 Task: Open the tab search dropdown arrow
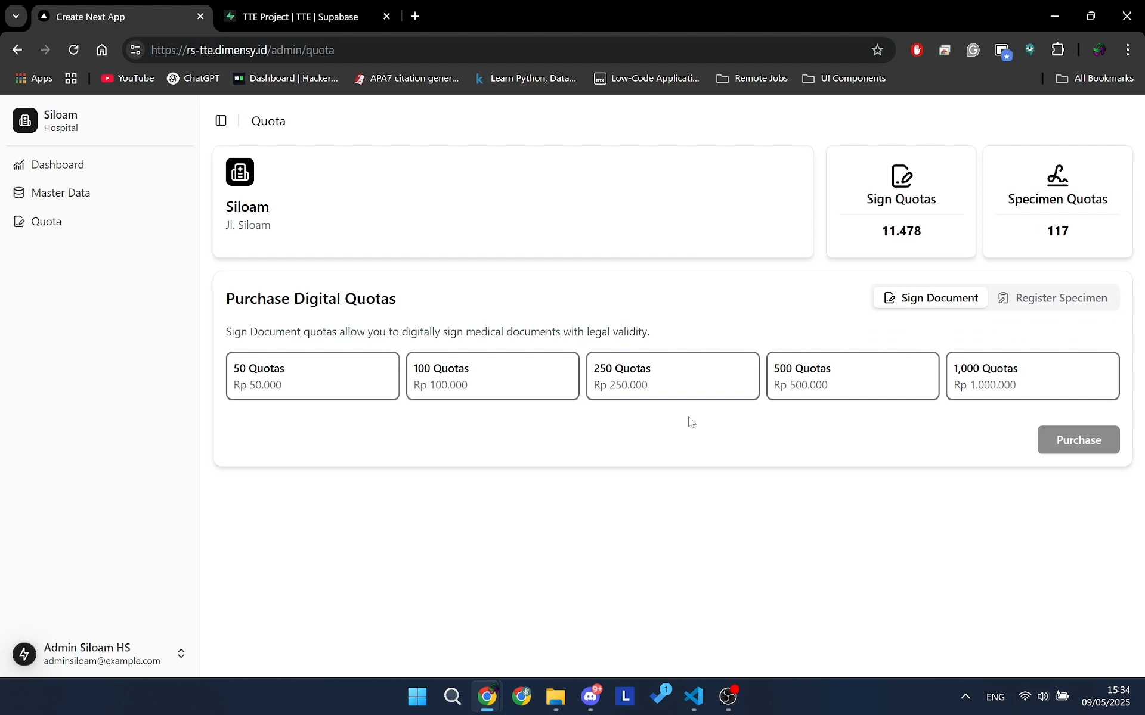(x=16, y=16)
